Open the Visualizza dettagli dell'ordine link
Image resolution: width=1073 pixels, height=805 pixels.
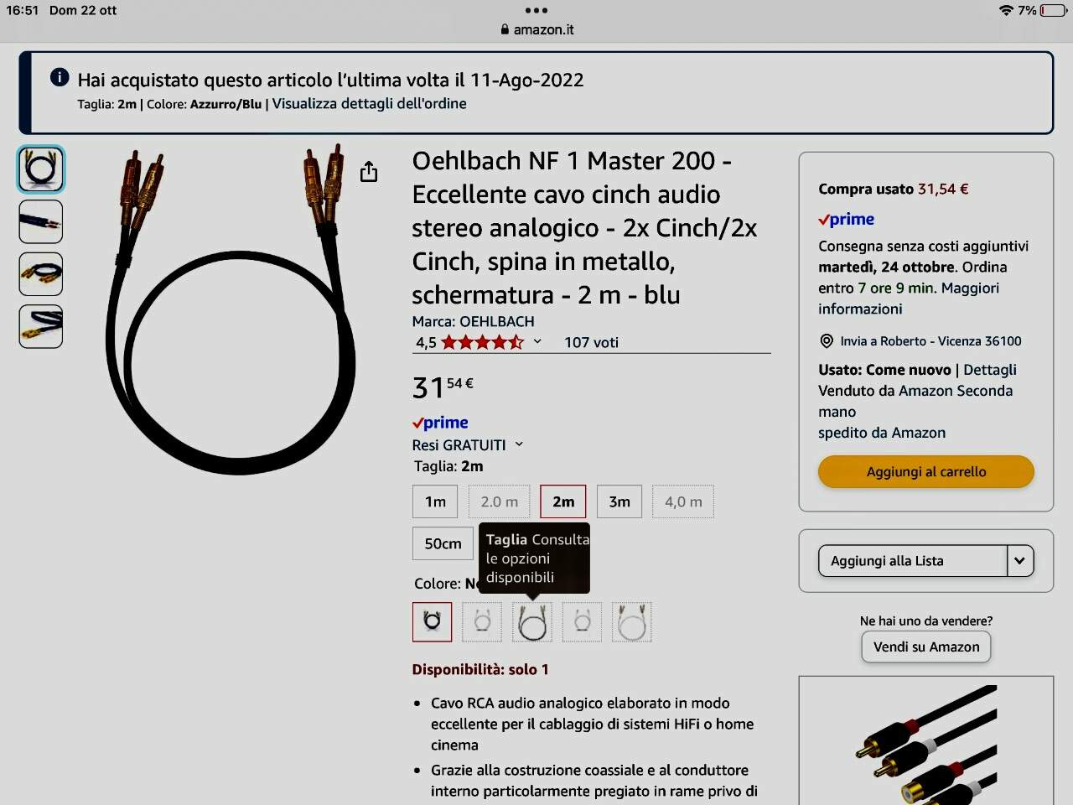[x=370, y=104]
